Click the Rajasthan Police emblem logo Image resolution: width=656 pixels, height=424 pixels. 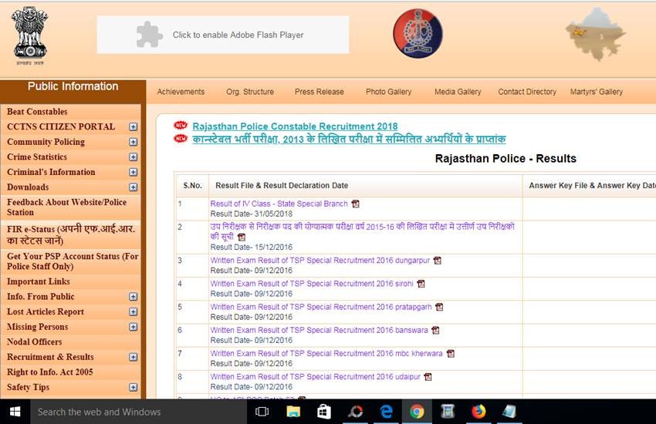(x=418, y=34)
